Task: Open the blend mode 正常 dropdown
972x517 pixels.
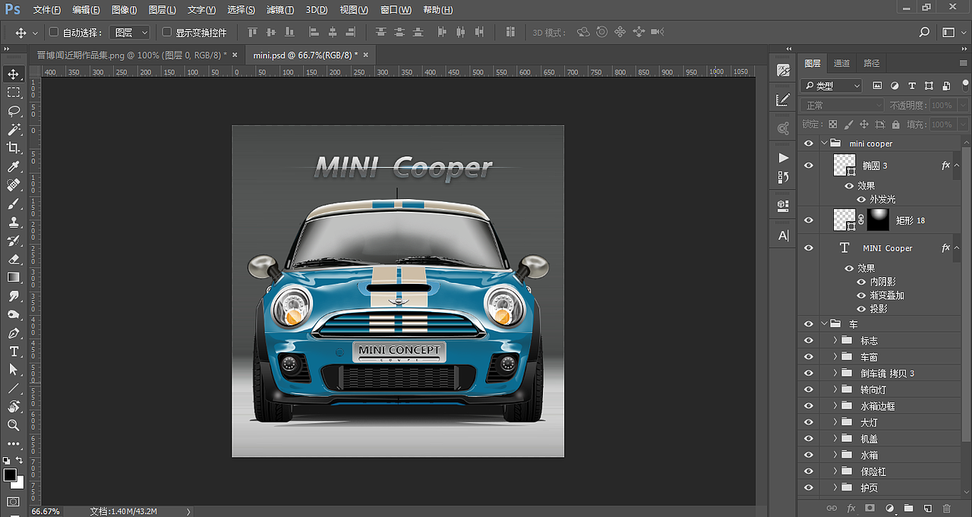Action: click(x=843, y=106)
